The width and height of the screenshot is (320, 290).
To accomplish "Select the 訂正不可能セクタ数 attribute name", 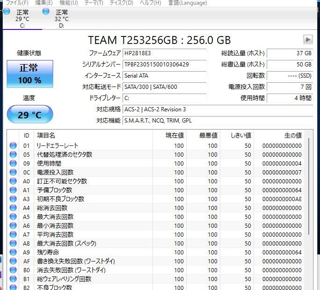I will (x=62, y=181).
